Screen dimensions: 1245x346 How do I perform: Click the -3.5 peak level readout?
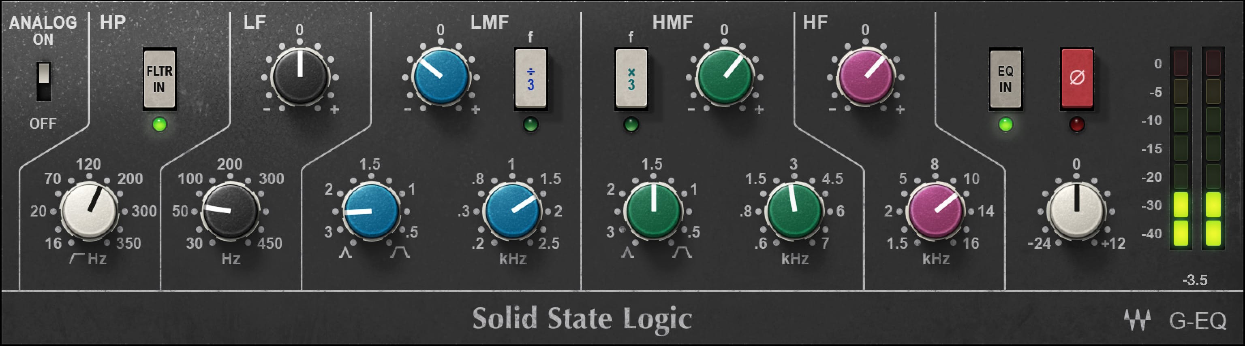(1195, 280)
